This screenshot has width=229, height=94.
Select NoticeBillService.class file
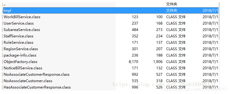23,68
